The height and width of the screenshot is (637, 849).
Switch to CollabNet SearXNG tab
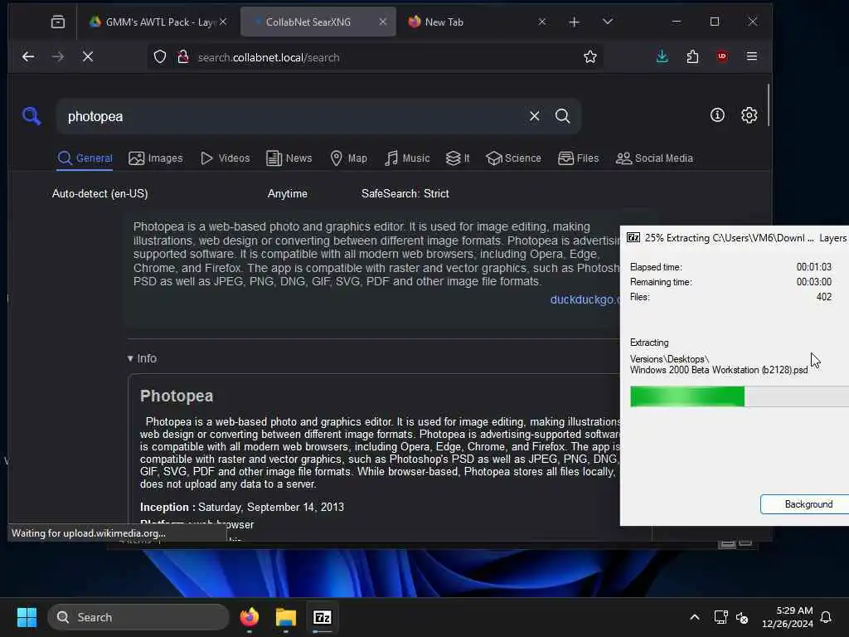pyautogui.click(x=308, y=22)
